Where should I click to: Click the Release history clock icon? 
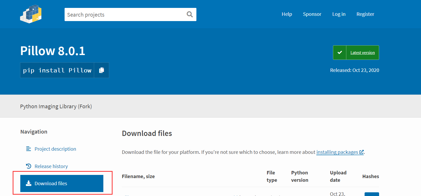[x=28, y=166]
